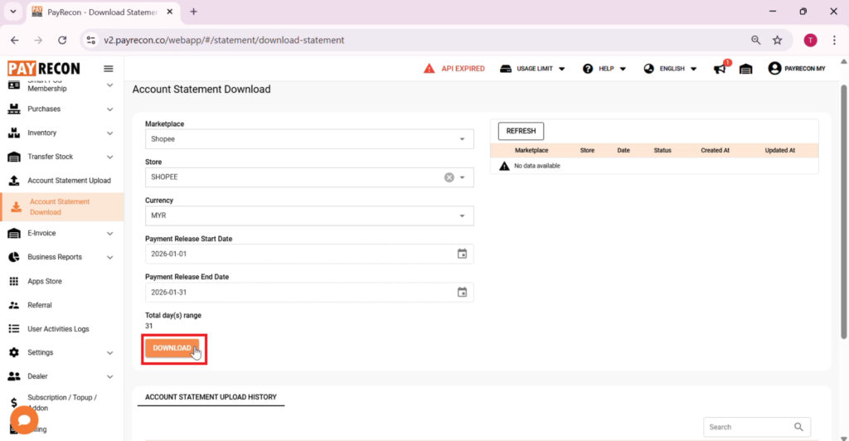The height and width of the screenshot is (441, 849).
Task: Open the Store dropdown arrow
Action: tap(463, 177)
